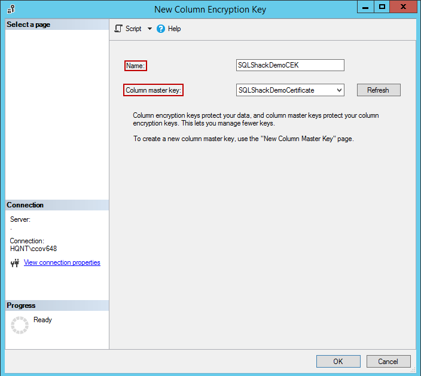Open the Script dropdown arrow
421x376 pixels.
tap(150, 29)
